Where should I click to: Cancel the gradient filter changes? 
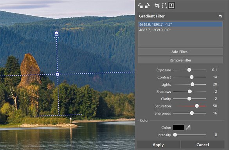tap(203, 145)
